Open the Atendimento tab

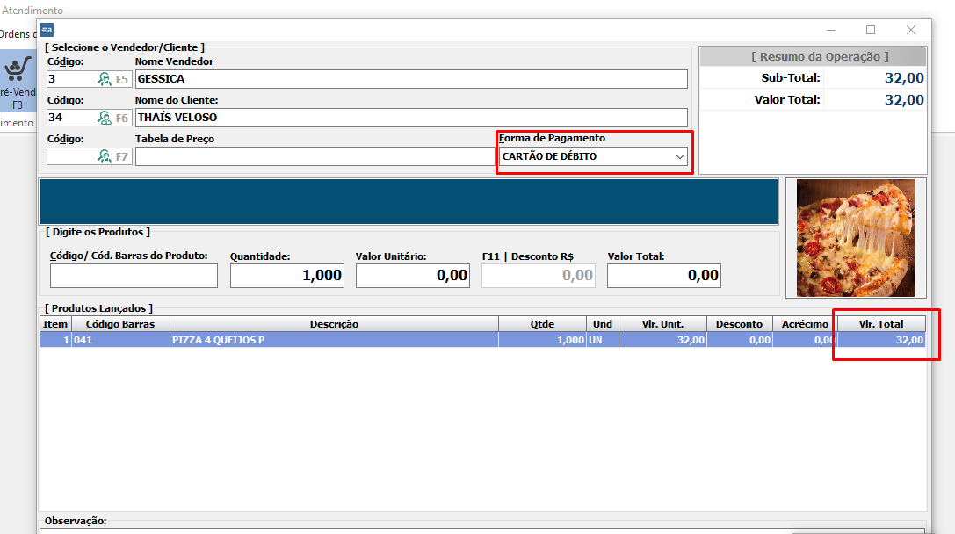coord(26,10)
